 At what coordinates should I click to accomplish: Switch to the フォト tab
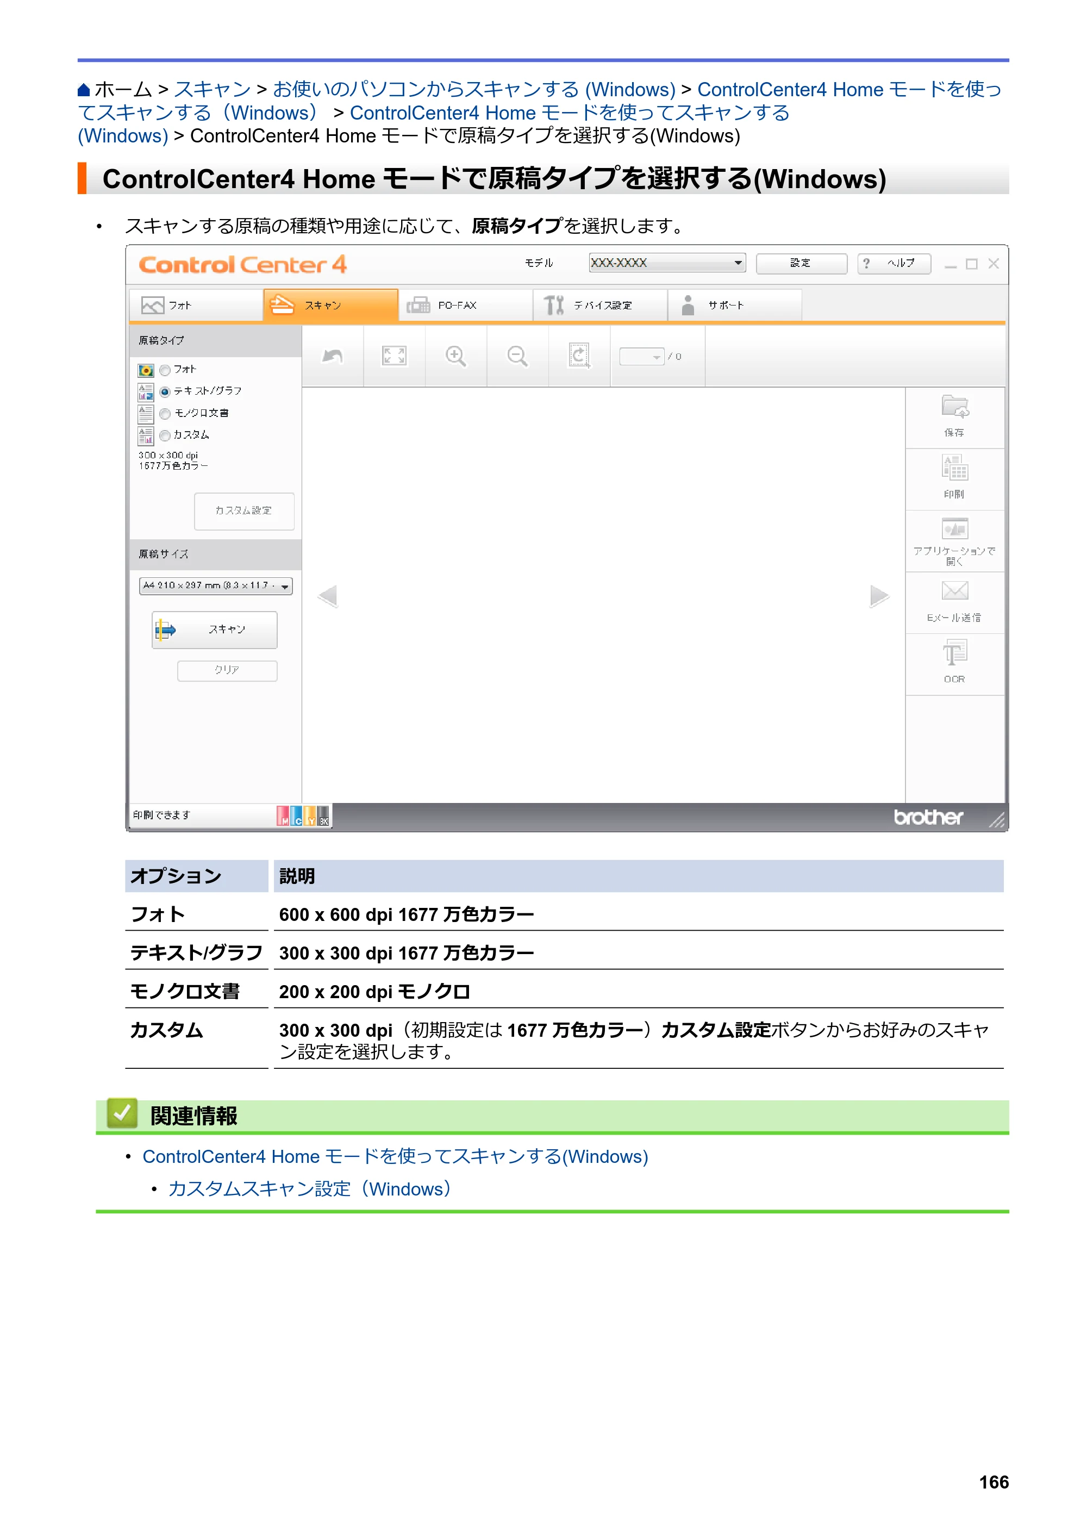click(196, 306)
